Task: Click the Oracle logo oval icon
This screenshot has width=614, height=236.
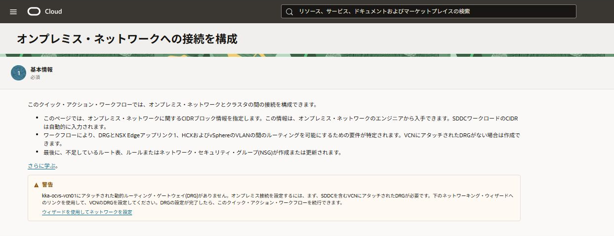Action: (34, 11)
